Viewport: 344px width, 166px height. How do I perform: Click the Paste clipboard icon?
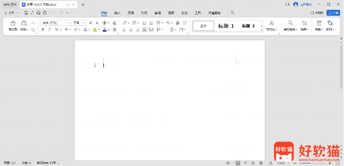click(x=24, y=23)
